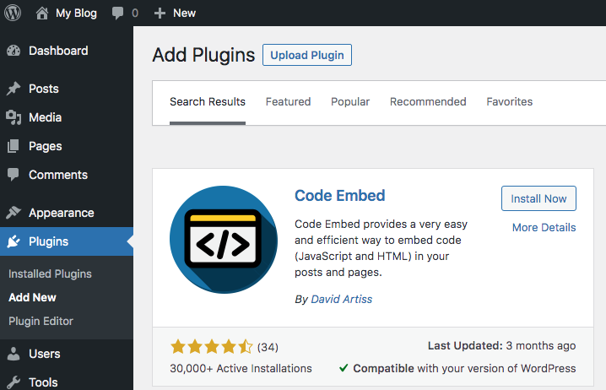Switch to Featured tab
The image size is (606, 390).
[x=288, y=101]
